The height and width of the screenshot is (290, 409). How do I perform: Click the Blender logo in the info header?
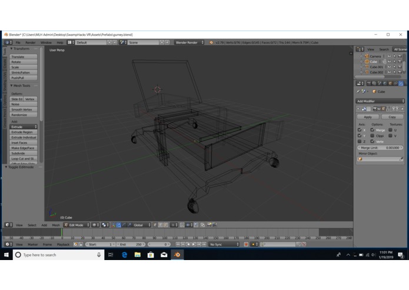click(211, 42)
